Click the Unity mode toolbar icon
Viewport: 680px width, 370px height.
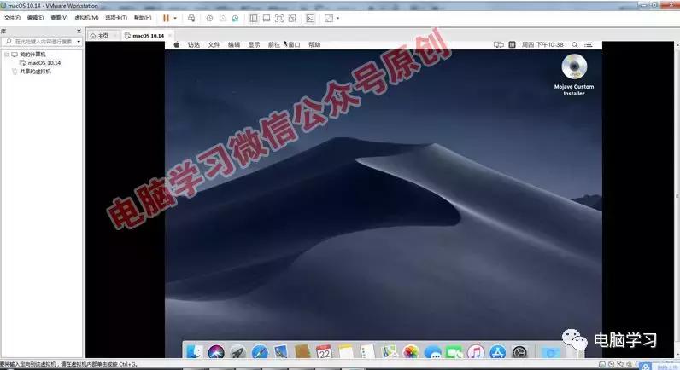292,18
